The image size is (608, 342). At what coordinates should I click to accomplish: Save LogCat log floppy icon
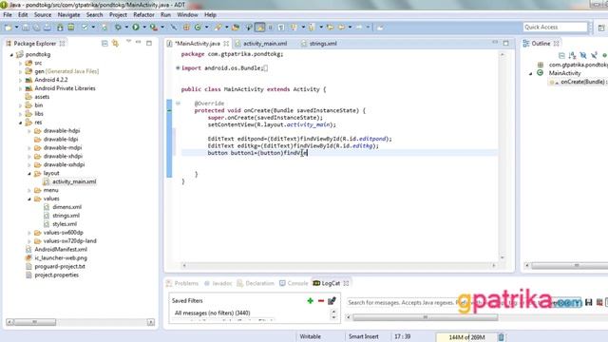pyautogui.click(x=589, y=302)
